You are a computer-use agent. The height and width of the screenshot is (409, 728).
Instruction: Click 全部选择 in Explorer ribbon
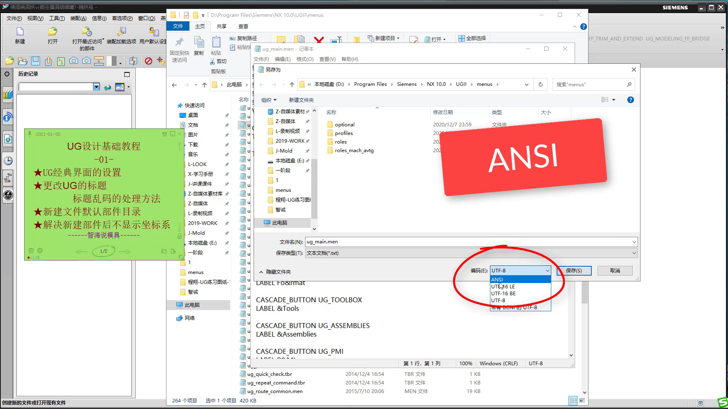pos(472,38)
